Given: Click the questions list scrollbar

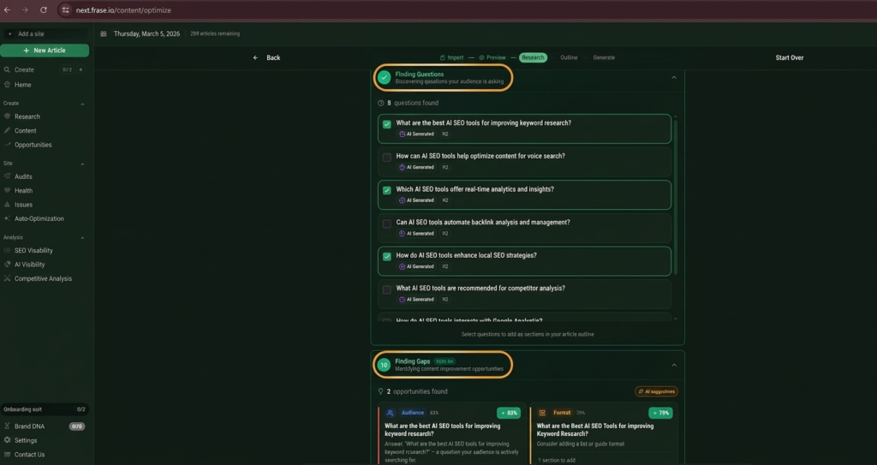Looking at the screenshot, I should point(676,196).
